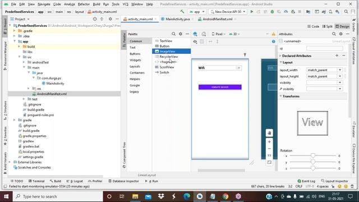Open API 30 version dropdown
The height and width of the screenshot is (202, 359).
pos(234,34)
